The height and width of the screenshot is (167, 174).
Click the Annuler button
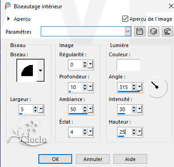point(93,159)
